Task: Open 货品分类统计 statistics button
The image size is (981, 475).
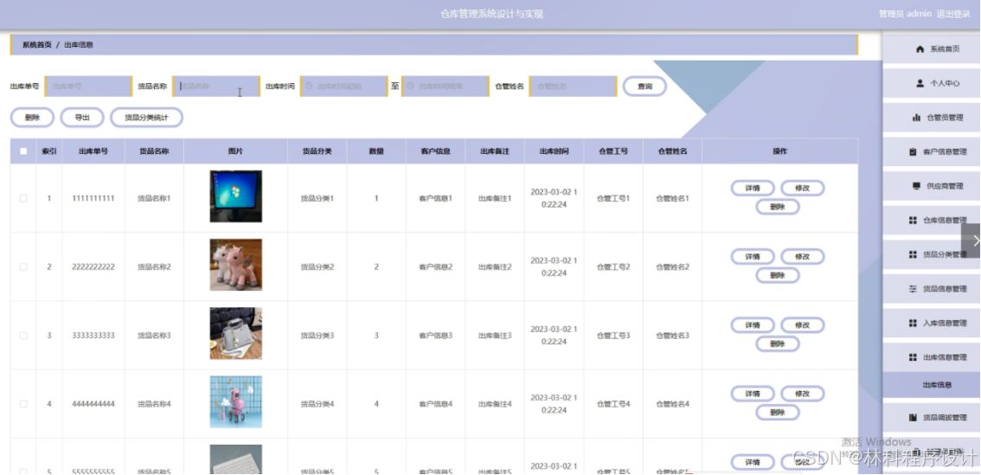Action: point(146,117)
